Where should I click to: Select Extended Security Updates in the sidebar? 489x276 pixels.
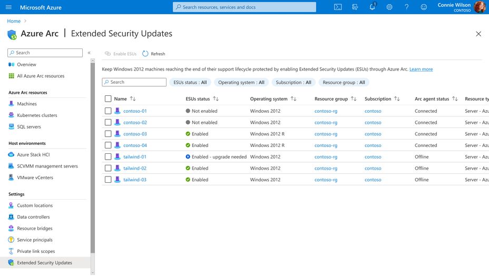pos(45,263)
